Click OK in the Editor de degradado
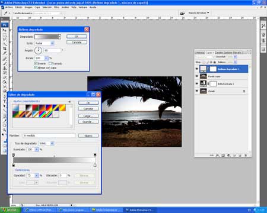The image size is (267, 213). click(x=88, y=103)
